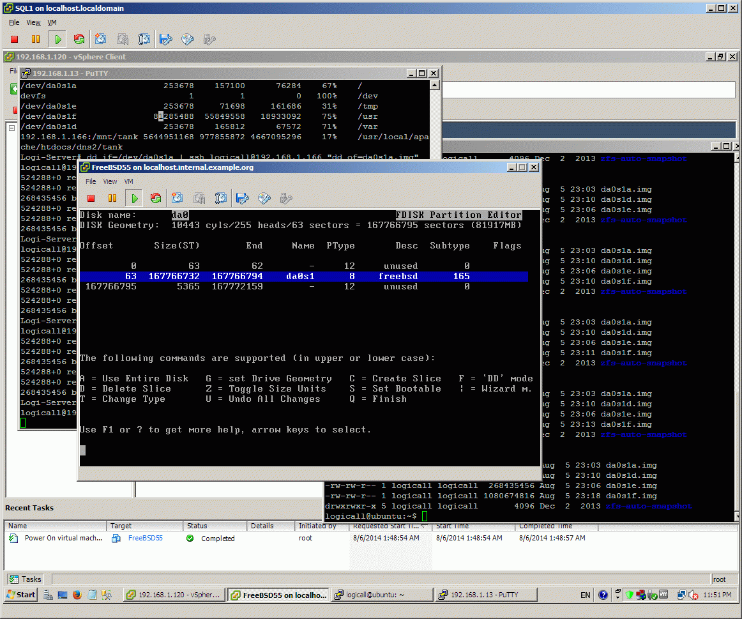This screenshot has height=619, width=742.
Task: Revert to snapshot in SQL1 toolbar
Action: (123, 39)
